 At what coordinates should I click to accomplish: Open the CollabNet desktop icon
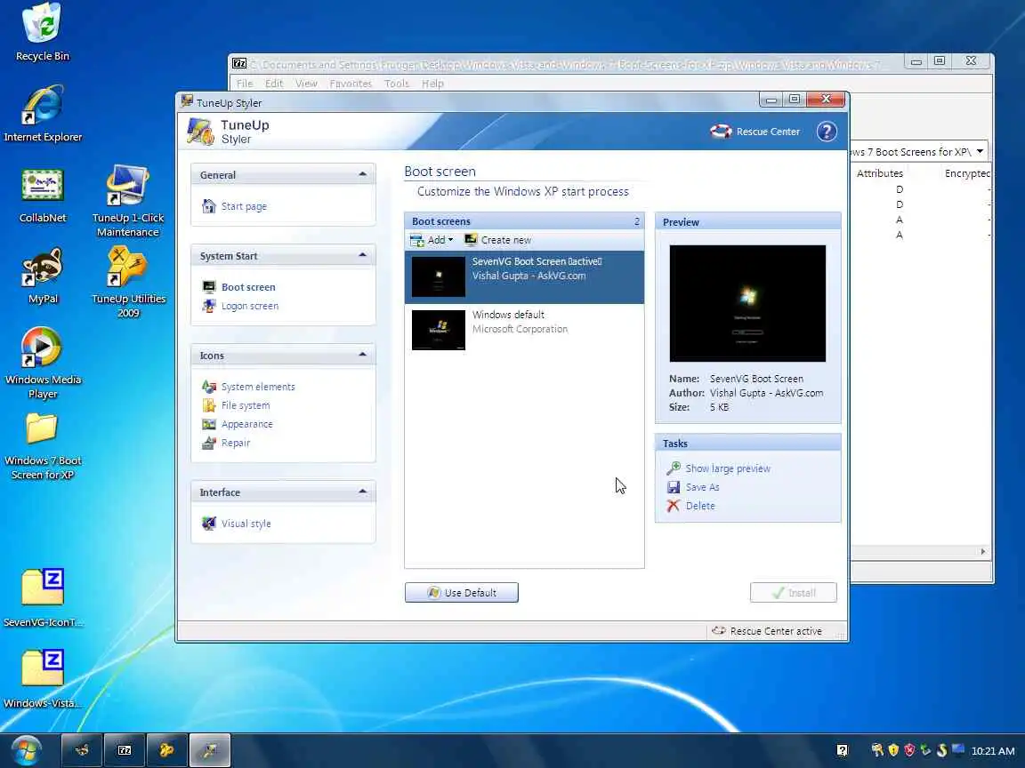point(43,194)
